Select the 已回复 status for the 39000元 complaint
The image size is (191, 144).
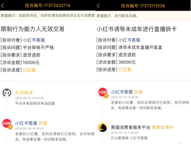coord(125,69)
